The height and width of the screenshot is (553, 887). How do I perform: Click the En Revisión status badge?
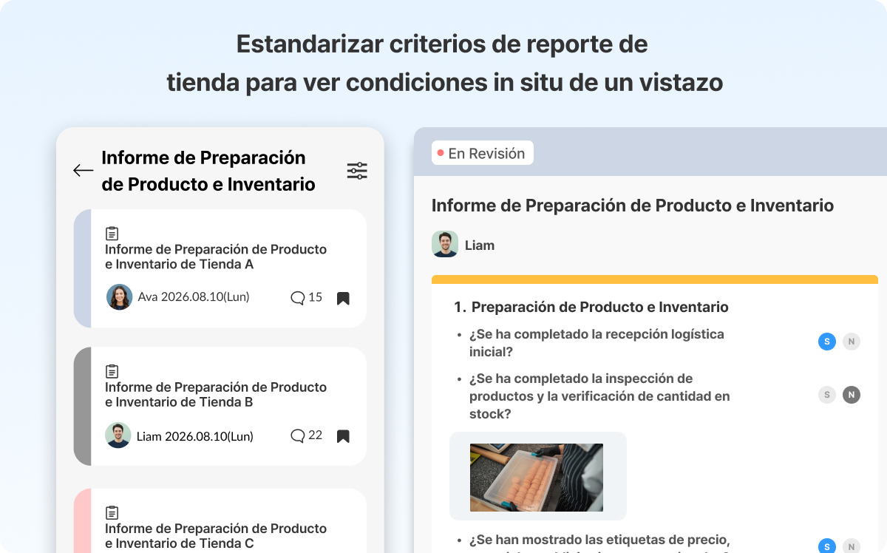[x=483, y=153]
